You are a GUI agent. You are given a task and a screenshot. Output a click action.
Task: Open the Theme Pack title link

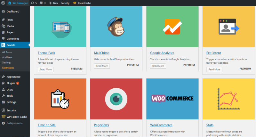point(46,53)
